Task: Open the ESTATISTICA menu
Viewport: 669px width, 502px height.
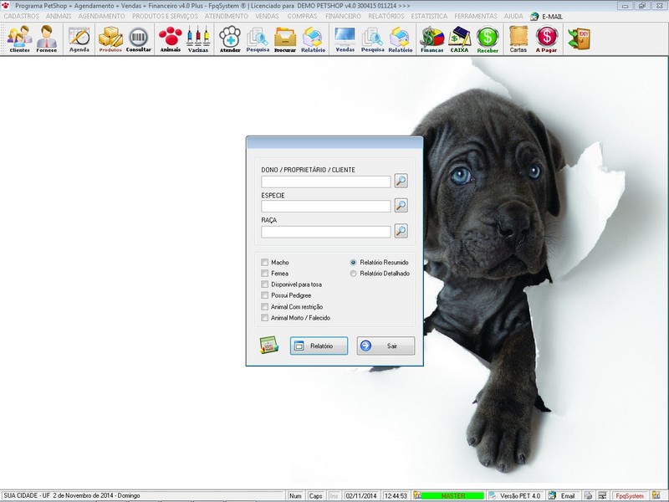Action: 429,16
